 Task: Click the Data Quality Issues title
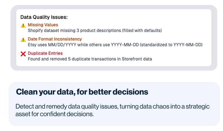point(44,17)
